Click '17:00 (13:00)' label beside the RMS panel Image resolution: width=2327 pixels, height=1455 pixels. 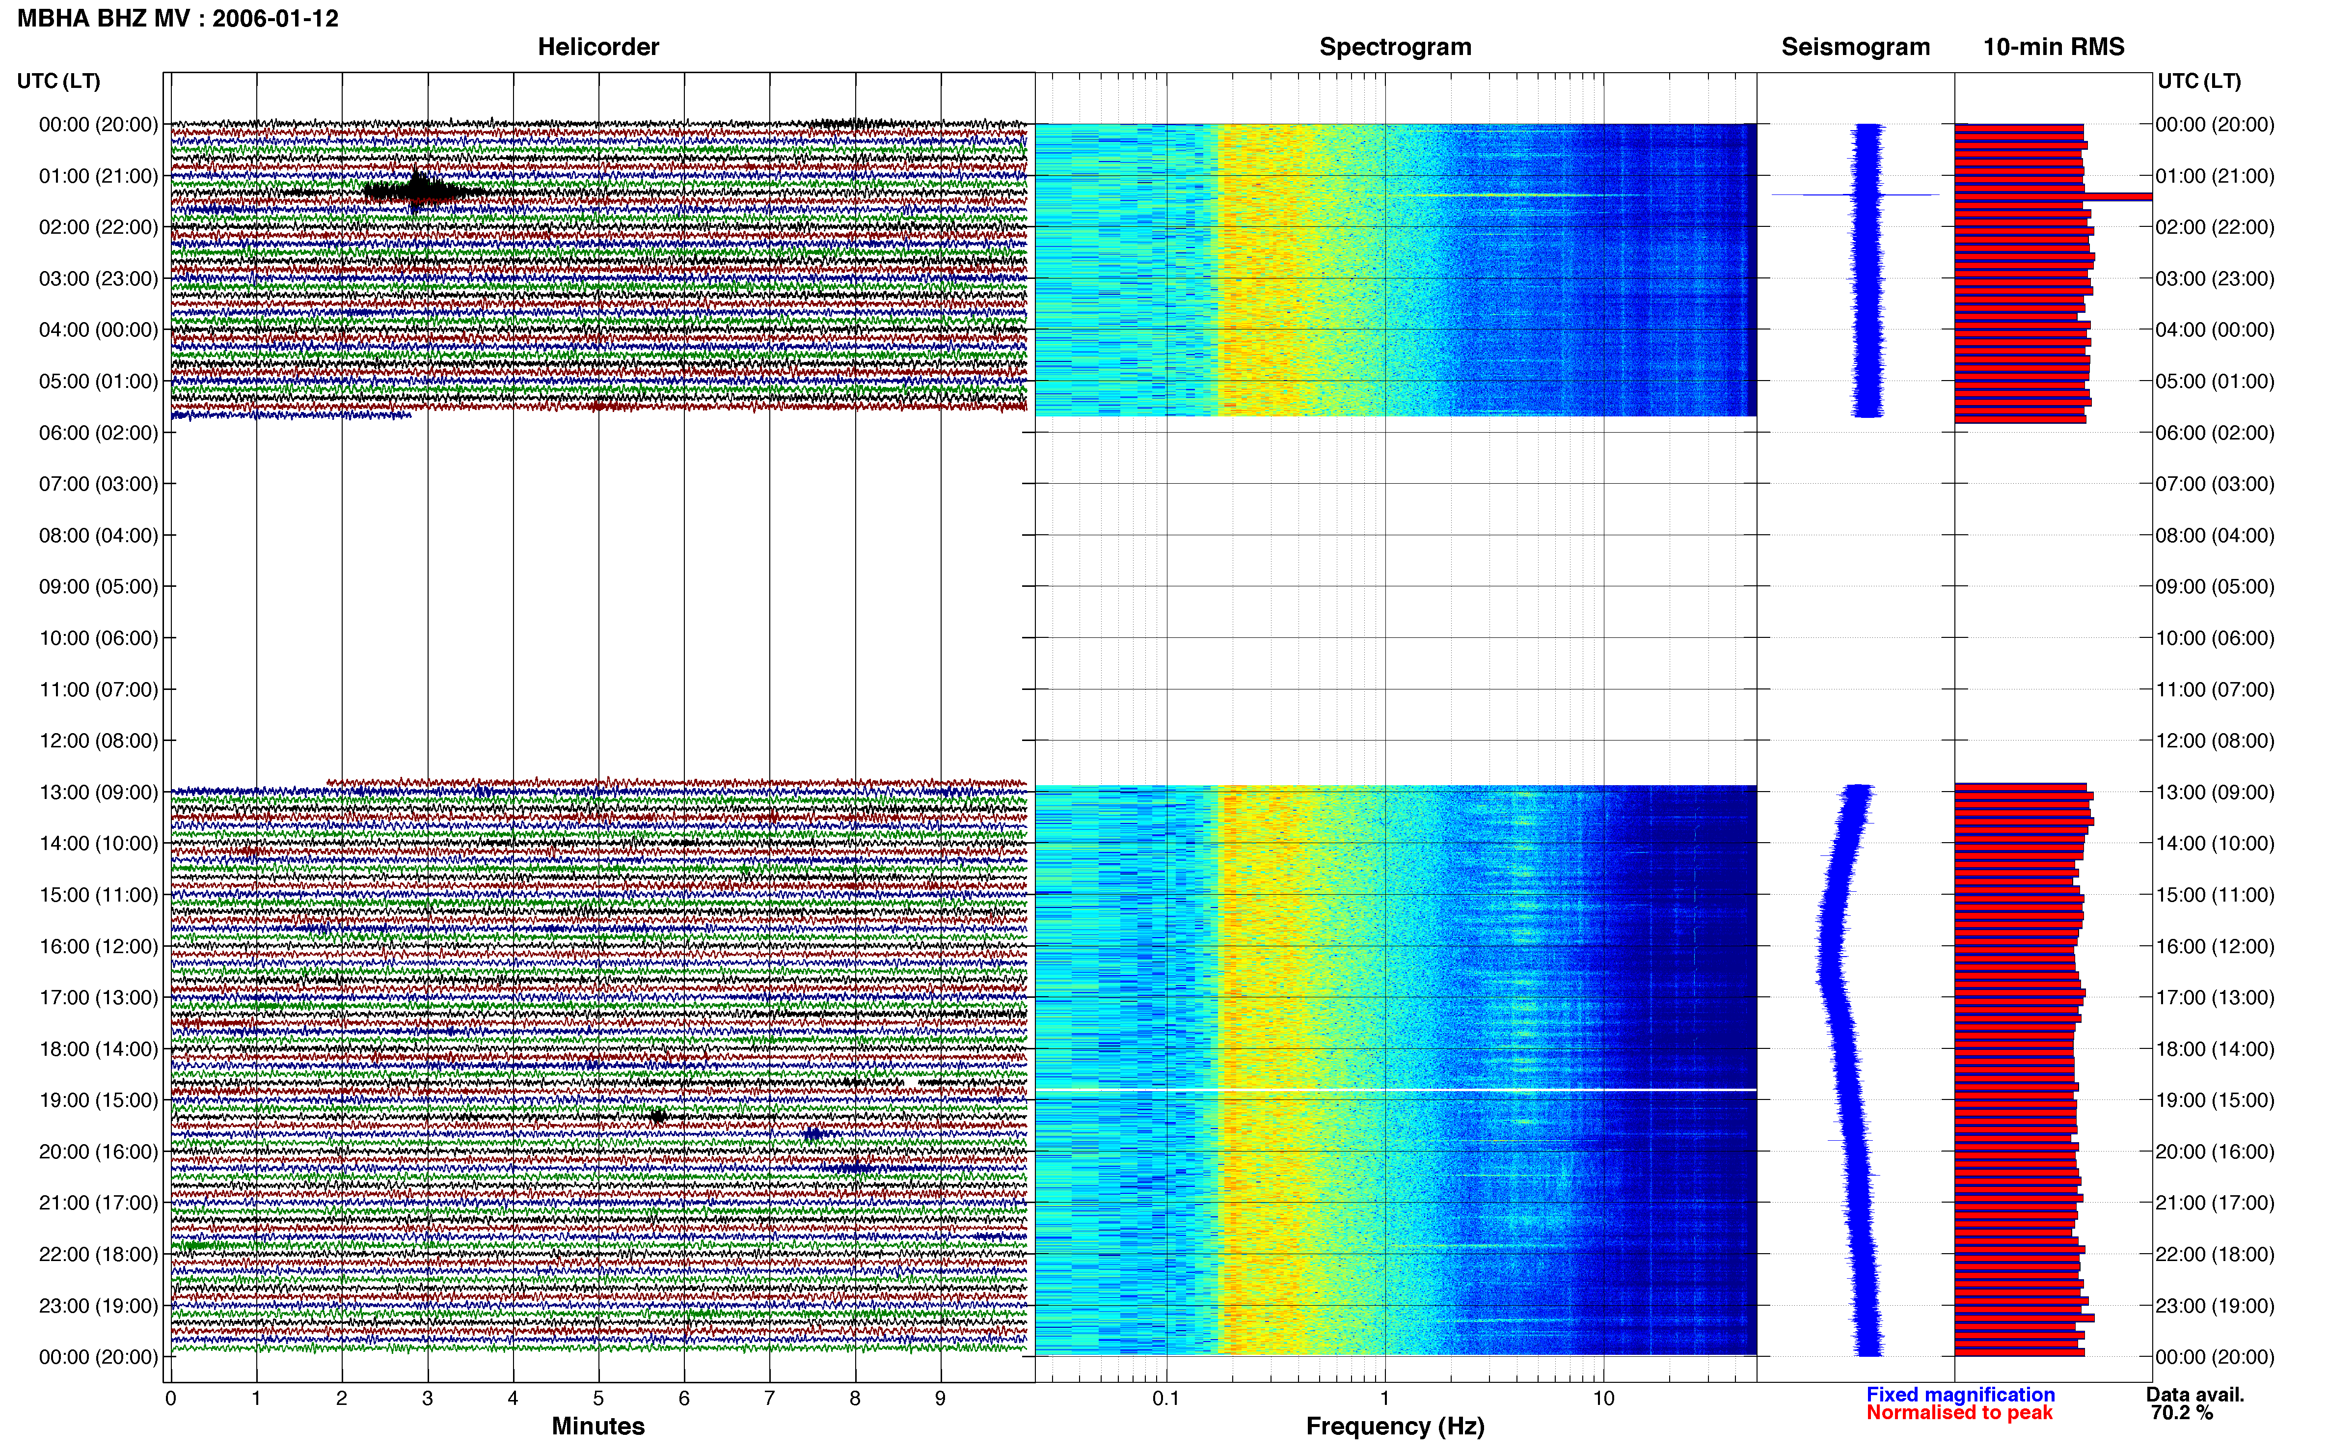click(x=2215, y=998)
